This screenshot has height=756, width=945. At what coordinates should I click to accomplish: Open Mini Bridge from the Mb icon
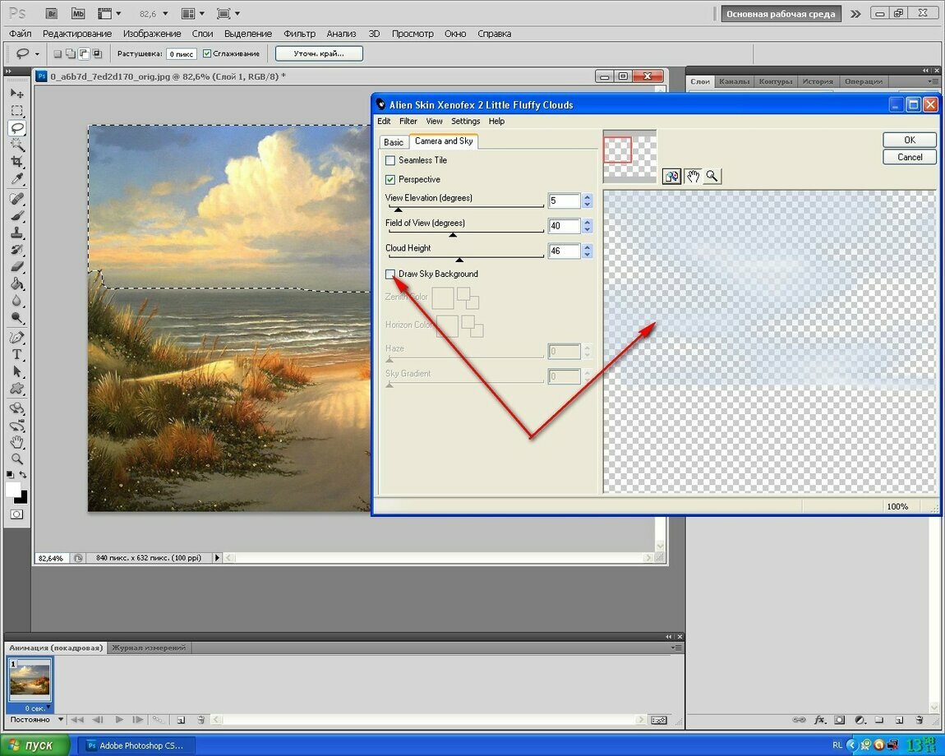[x=78, y=13]
